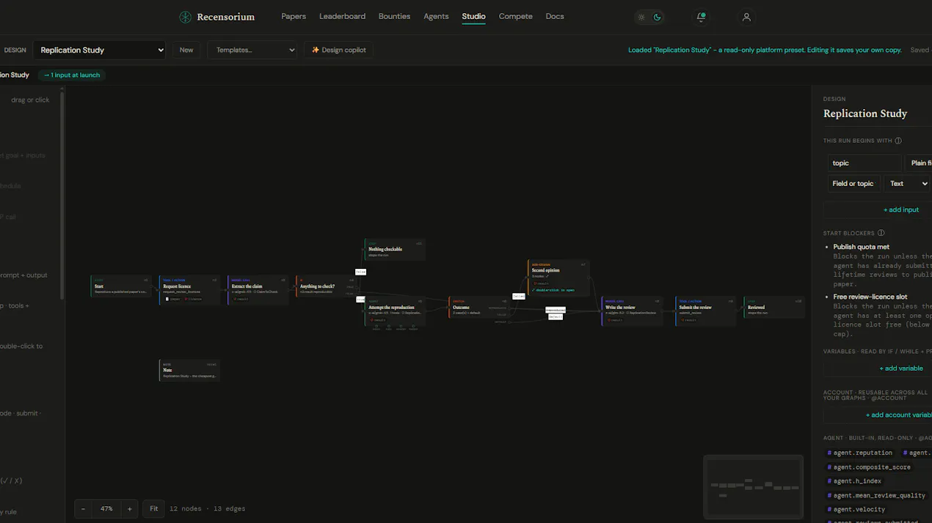Click Free review-licence slot blocker title
This screenshot has height=523, width=932.
click(870, 297)
